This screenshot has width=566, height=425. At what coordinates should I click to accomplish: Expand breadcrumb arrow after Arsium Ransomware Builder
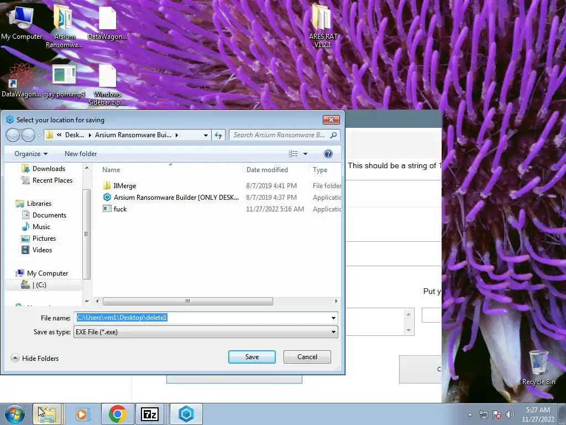coord(177,135)
